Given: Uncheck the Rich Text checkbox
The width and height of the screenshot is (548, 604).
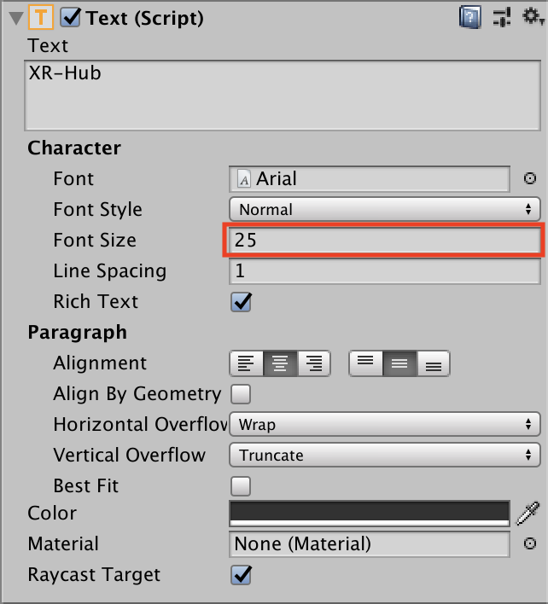Looking at the screenshot, I should [241, 302].
